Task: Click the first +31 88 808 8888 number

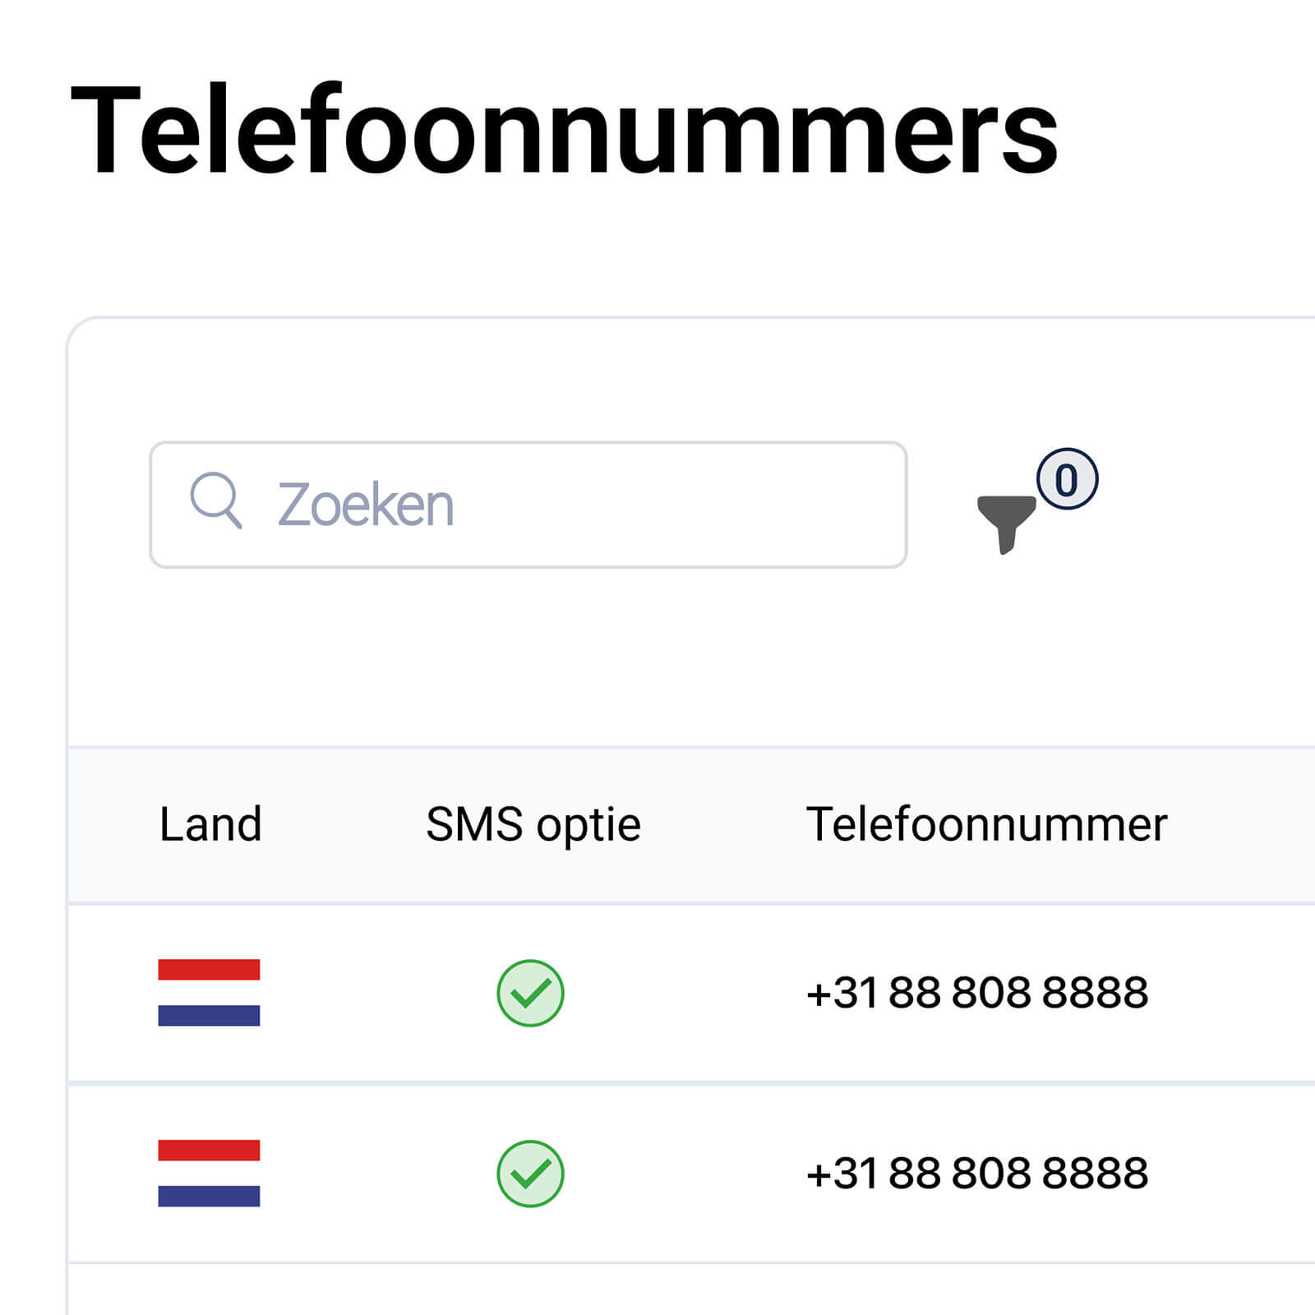Action: (x=976, y=993)
